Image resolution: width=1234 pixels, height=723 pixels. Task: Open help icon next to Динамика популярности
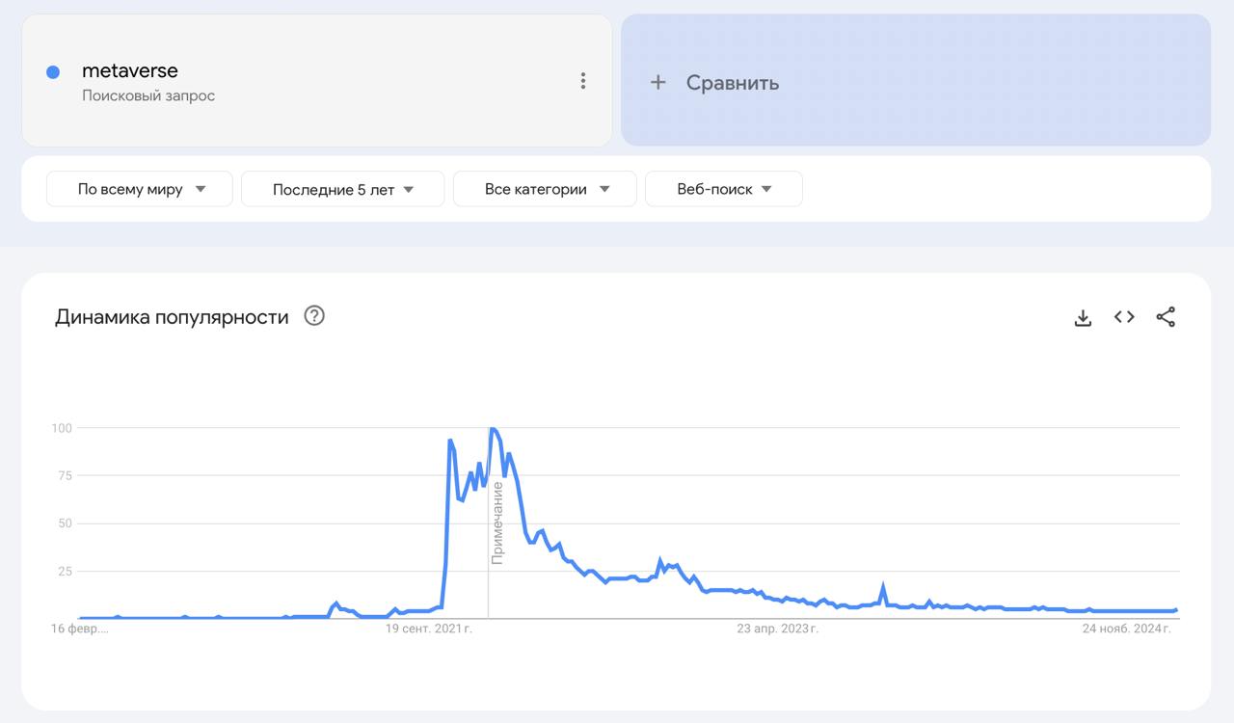coord(314,316)
